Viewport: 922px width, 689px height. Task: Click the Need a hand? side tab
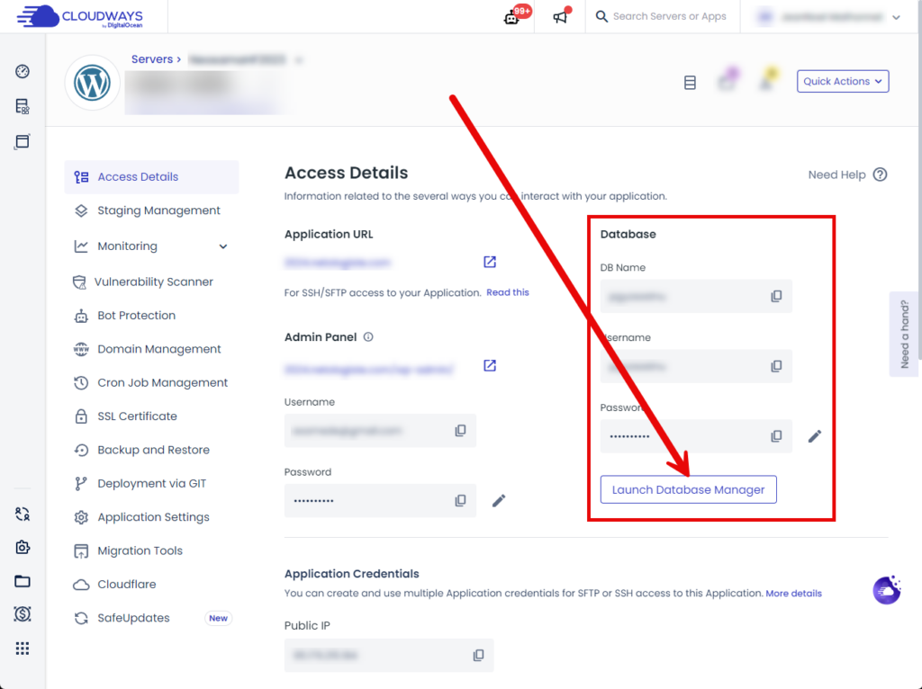point(904,335)
